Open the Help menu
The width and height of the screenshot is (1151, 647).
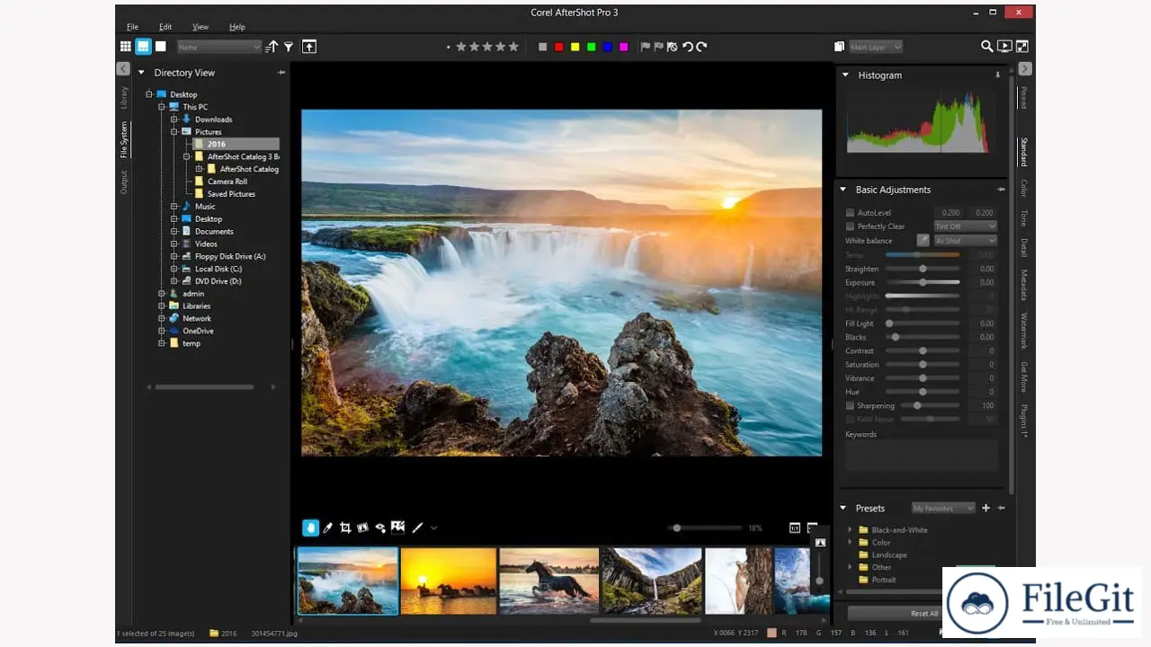point(236,27)
